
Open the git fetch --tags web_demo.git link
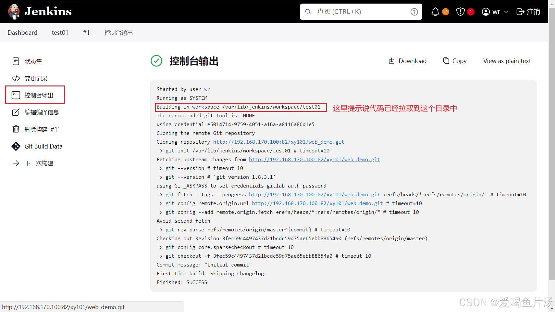[x=314, y=195]
